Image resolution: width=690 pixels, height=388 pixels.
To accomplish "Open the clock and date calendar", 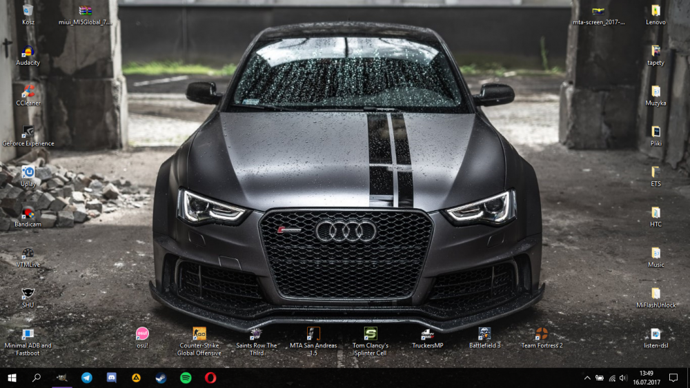I will pos(646,378).
